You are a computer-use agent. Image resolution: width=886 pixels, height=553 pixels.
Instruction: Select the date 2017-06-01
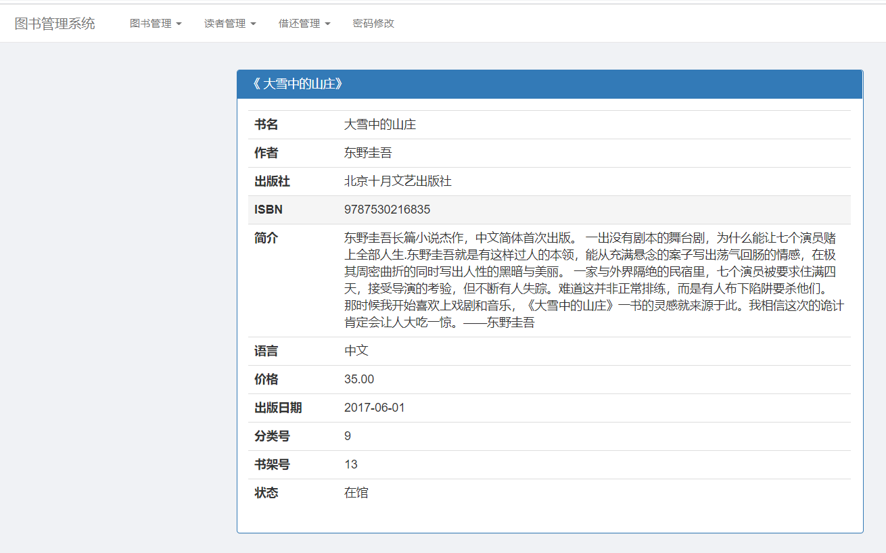click(374, 408)
